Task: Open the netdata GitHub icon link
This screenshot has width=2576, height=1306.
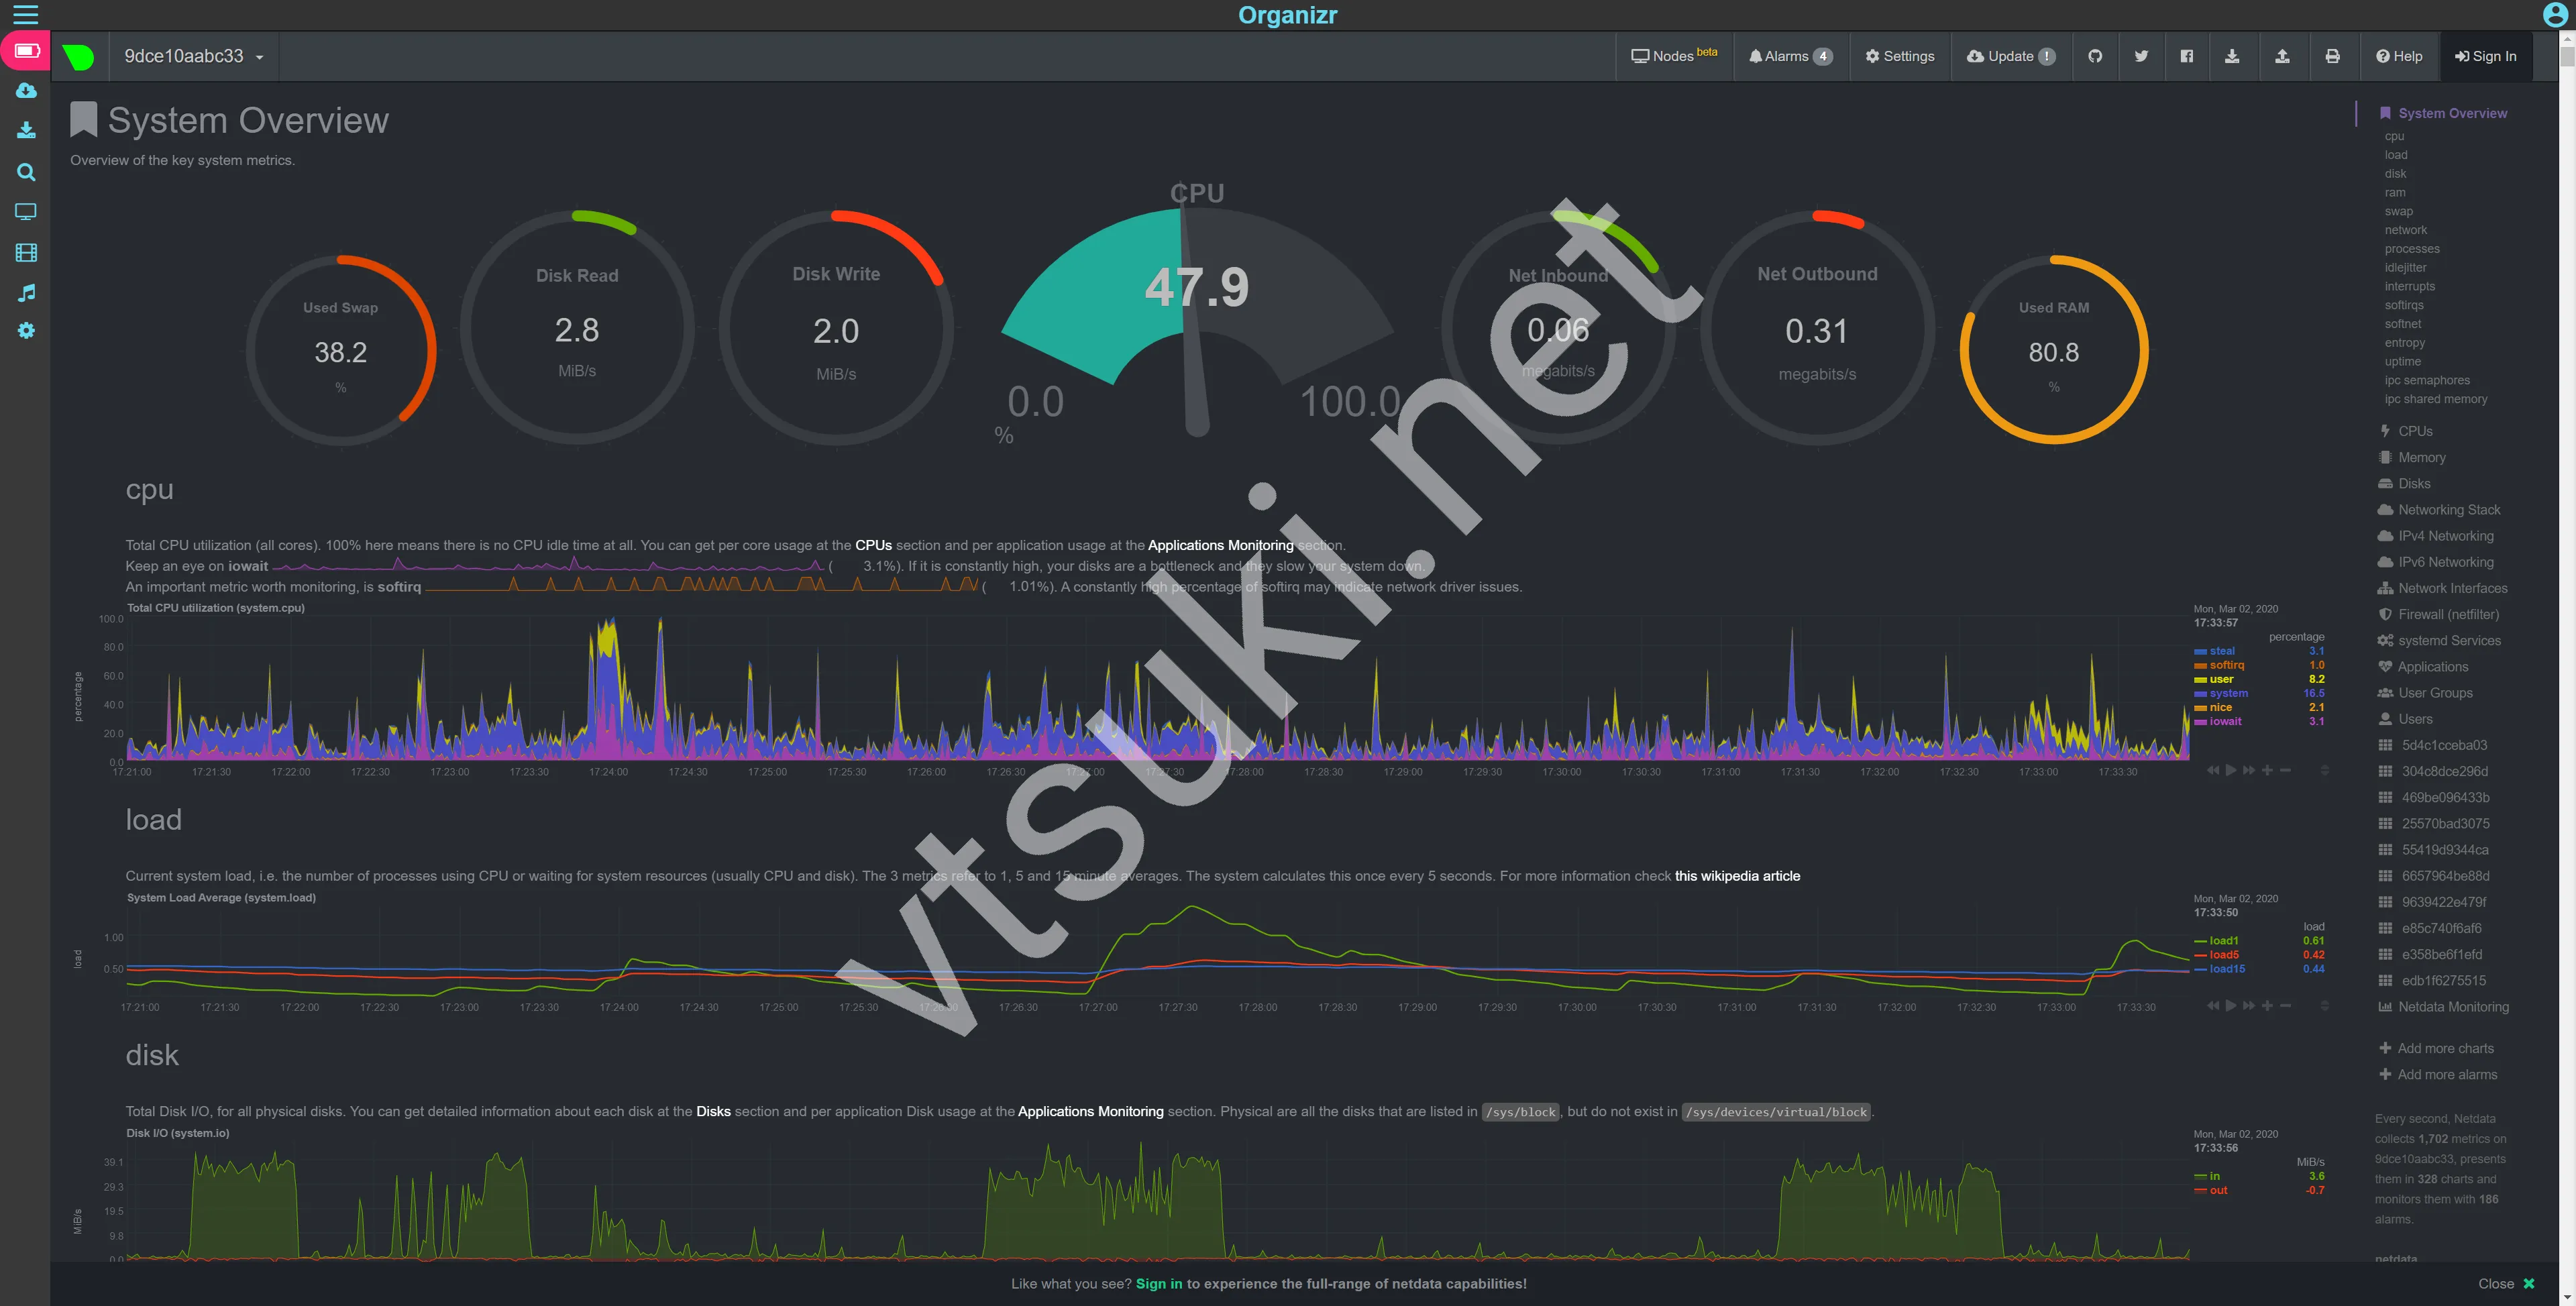Action: click(x=2095, y=56)
